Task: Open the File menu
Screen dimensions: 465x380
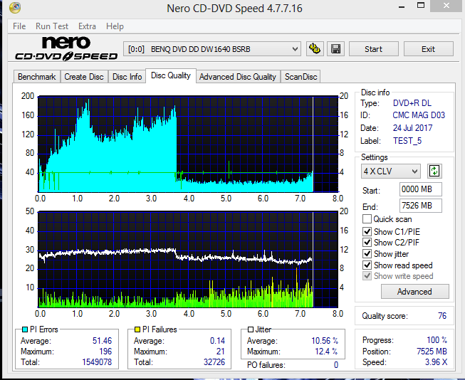Action: [x=19, y=26]
